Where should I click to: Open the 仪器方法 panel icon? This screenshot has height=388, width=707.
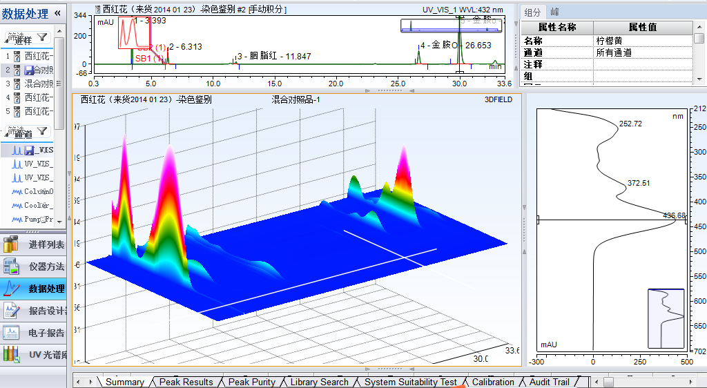10,266
